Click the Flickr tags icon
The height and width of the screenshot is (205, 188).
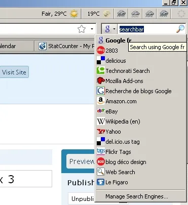point(100,151)
